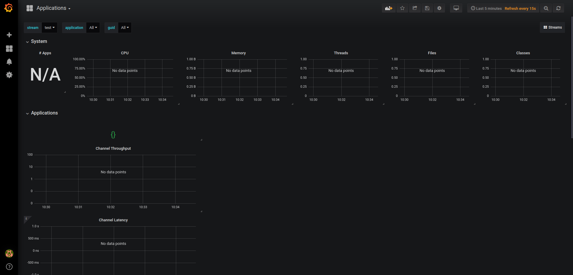Image resolution: width=573 pixels, height=275 pixels.
Task: Open the Channel Throughput panel title menu
Action: 113,149
